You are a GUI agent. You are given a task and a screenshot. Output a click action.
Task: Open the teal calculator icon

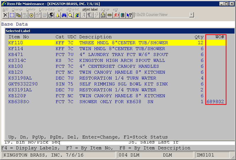tap(122, 15)
